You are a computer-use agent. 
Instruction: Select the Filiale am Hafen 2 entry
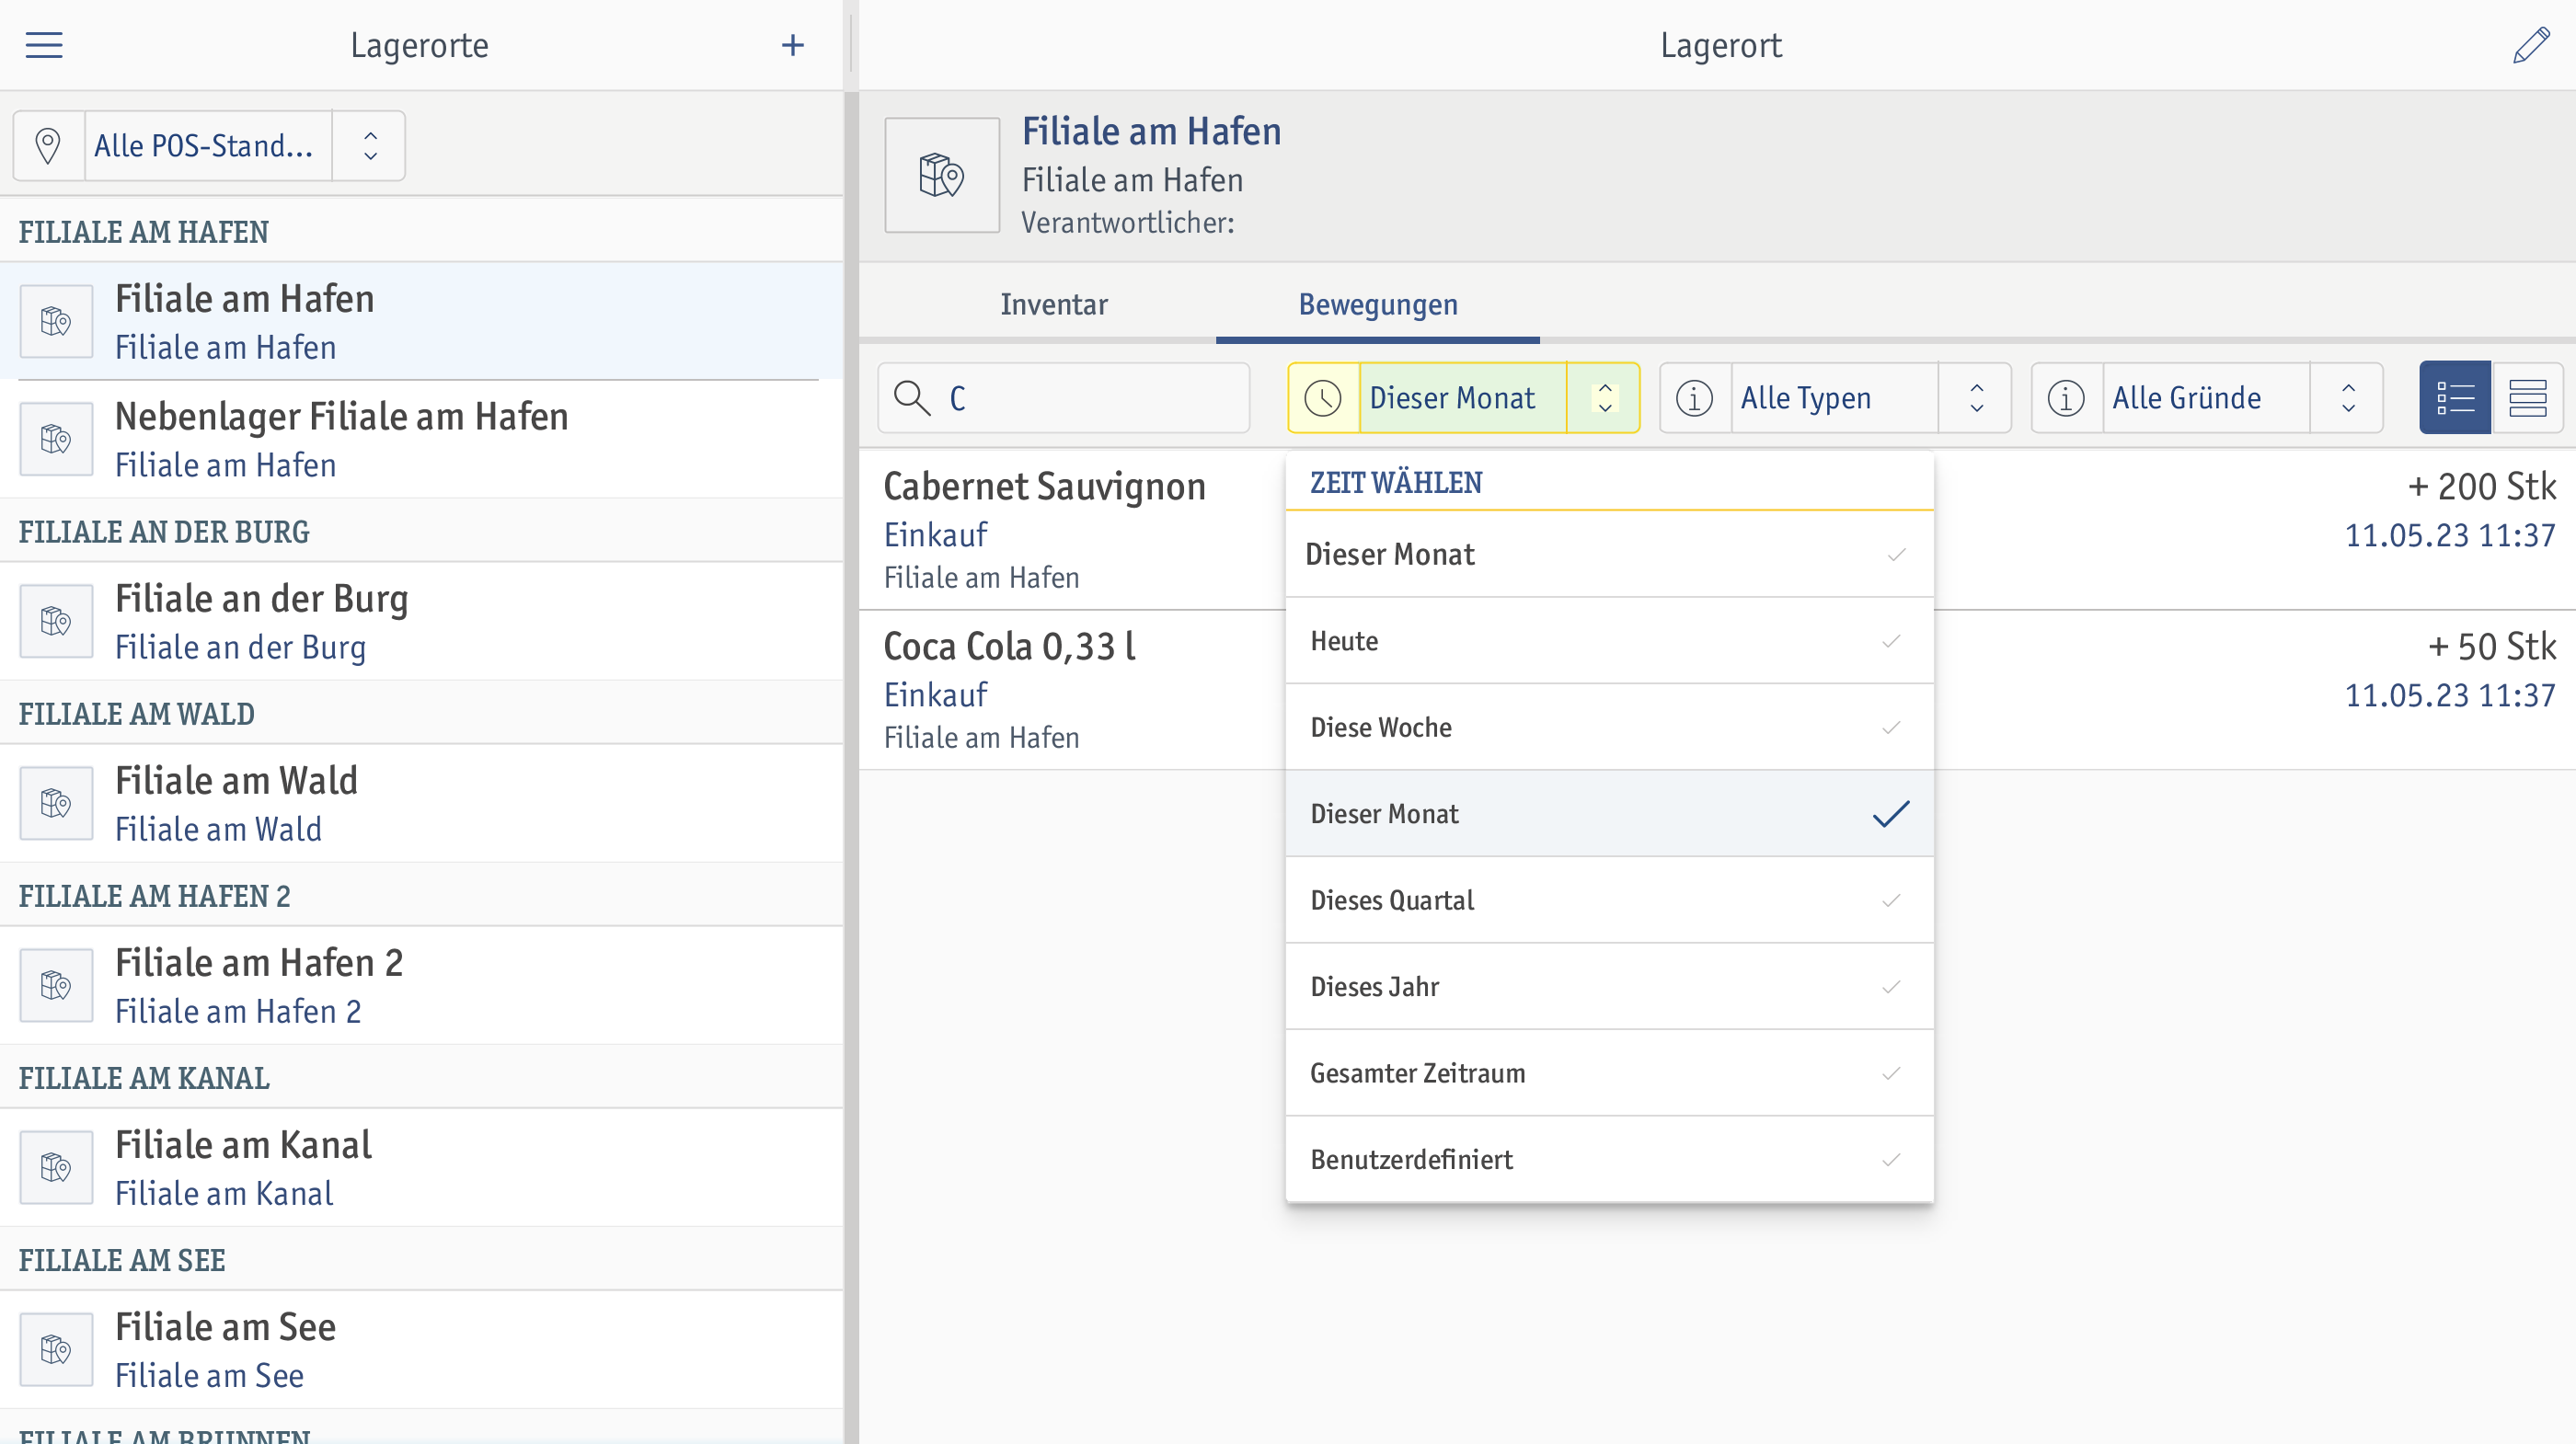421,985
